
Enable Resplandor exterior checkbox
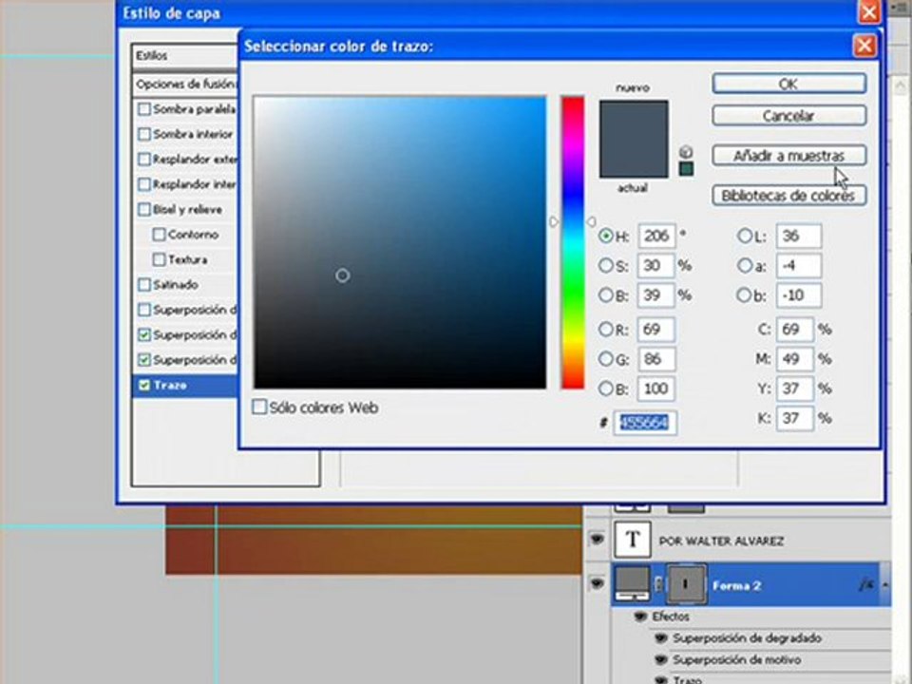pyautogui.click(x=144, y=159)
